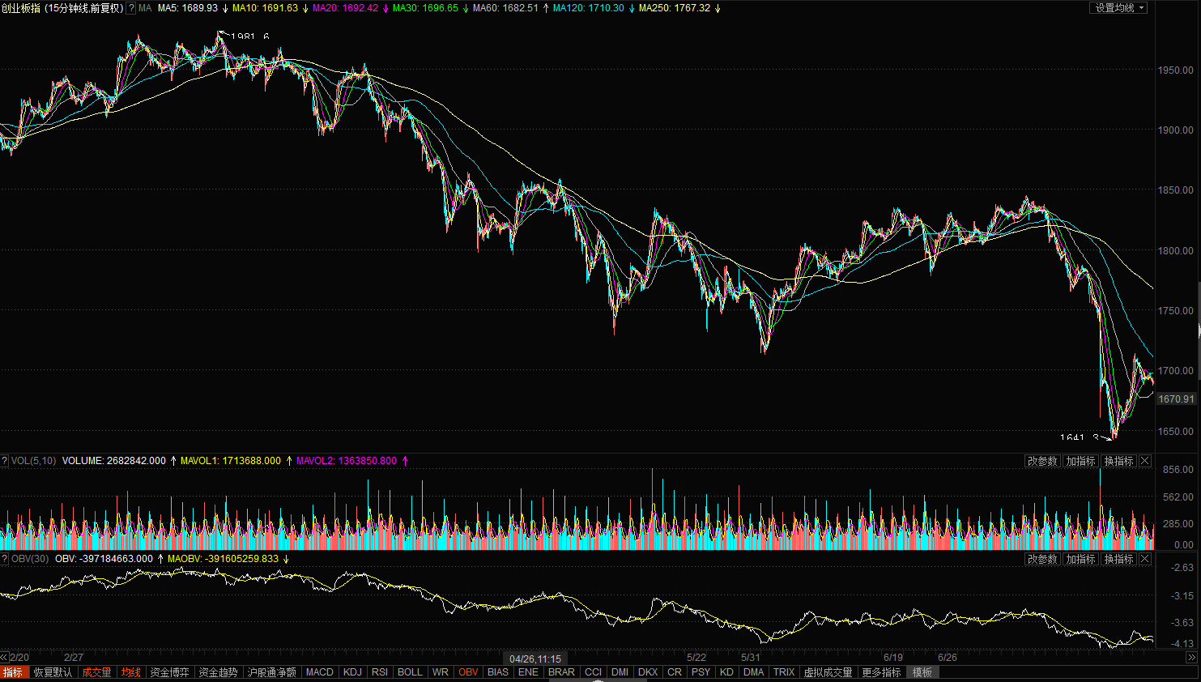Toggle the 成交量 volume display

(96, 672)
